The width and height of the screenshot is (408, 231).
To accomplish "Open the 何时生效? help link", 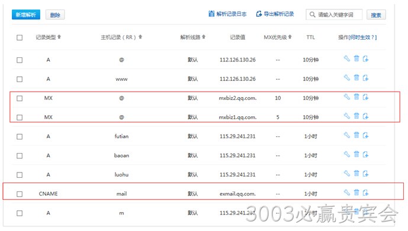I will click(363, 37).
